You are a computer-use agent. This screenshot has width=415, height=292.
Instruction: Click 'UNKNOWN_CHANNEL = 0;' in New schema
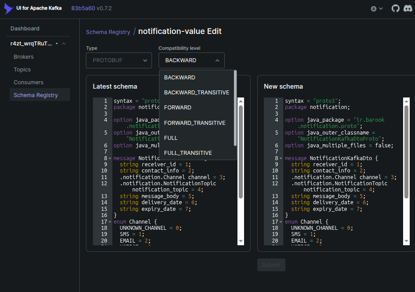click(322, 228)
